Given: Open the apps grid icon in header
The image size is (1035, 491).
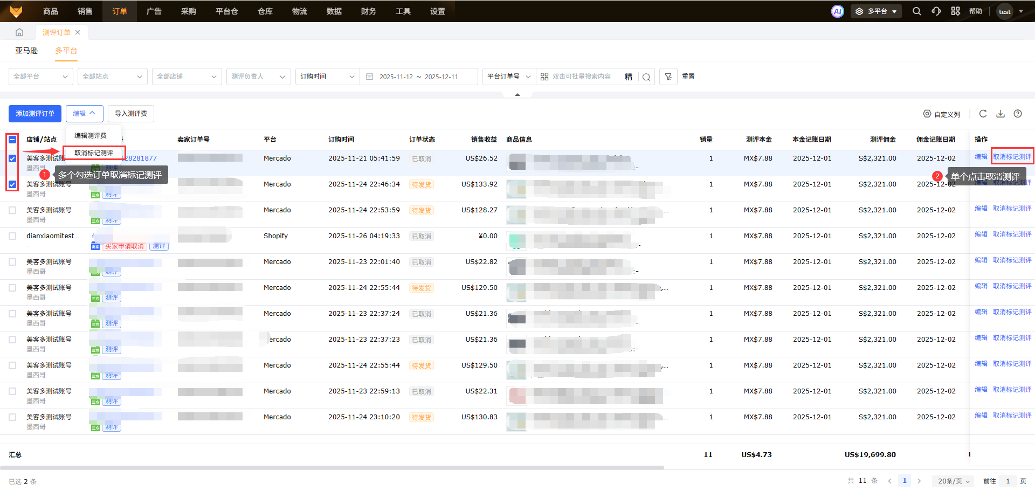Looking at the screenshot, I should 955,11.
